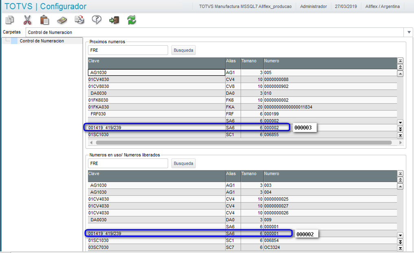Select row 001419 419/239 in Proximos numeros table

[x=242, y=128]
